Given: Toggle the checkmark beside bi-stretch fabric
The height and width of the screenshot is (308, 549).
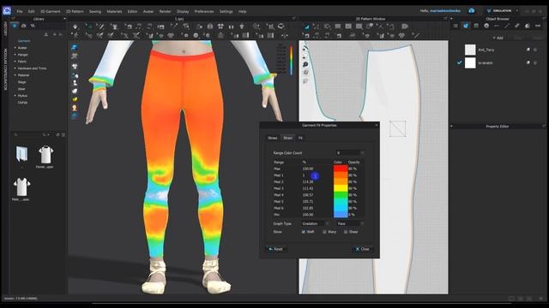Looking at the screenshot, I should [460, 62].
